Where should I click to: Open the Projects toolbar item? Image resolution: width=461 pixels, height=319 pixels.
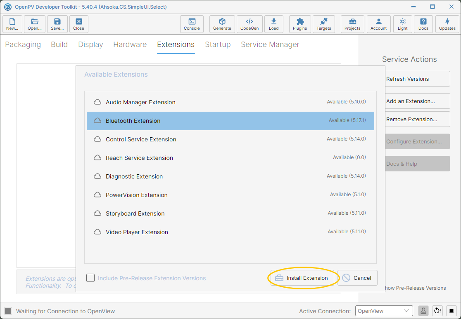(352, 24)
